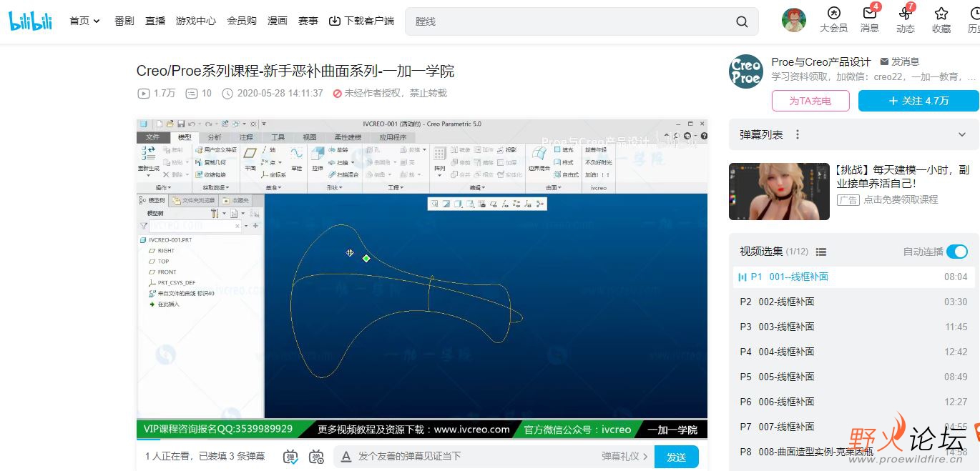Open 漫画 in top navigation
The width and height of the screenshot is (980, 471).
tap(278, 21)
